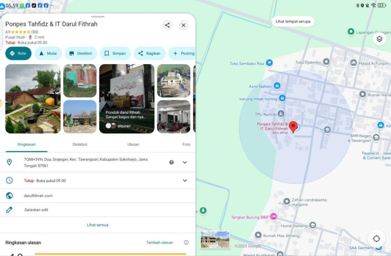Viewport: 391px width, 256px height.
Task: Tap the Direktori chip button
Action: click(x=81, y=53)
